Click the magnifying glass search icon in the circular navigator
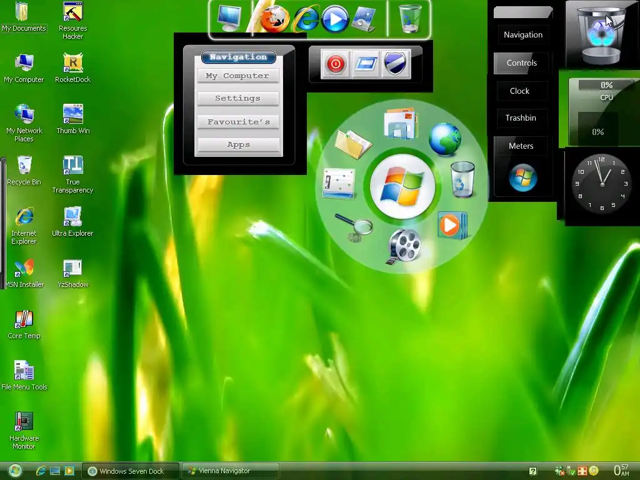Screen dimensions: 640x480 pyautogui.click(x=354, y=227)
